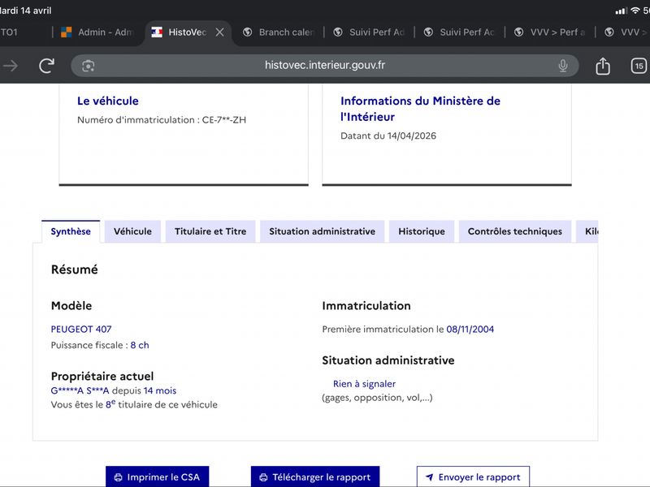The width and height of the screenshot is (650, 487).
Task: Click the Envoyer le rapport button
Action: coord(473,476)
